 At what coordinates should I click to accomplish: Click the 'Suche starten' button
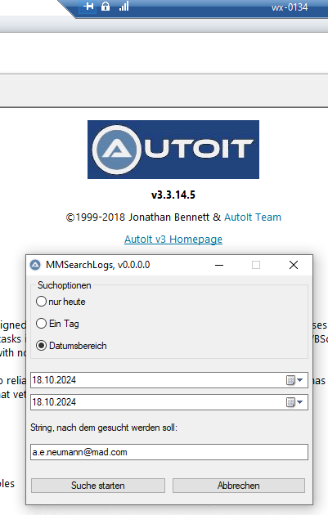click(x=98, y=486)
